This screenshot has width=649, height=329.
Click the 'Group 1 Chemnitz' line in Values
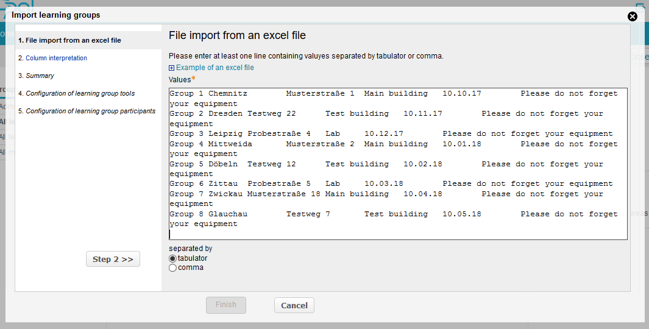[x=208, y=94]
